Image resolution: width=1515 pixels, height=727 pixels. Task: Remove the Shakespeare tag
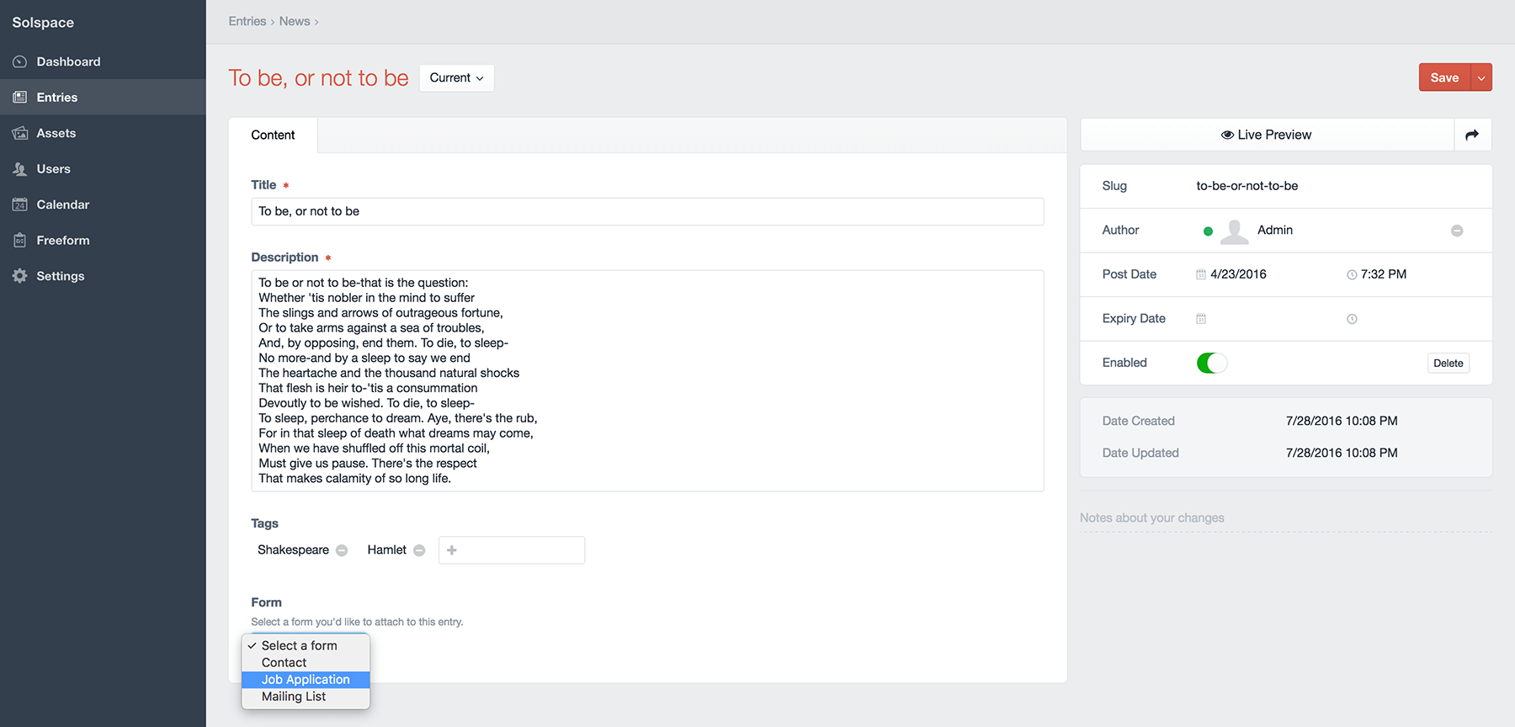coord(342,550)
